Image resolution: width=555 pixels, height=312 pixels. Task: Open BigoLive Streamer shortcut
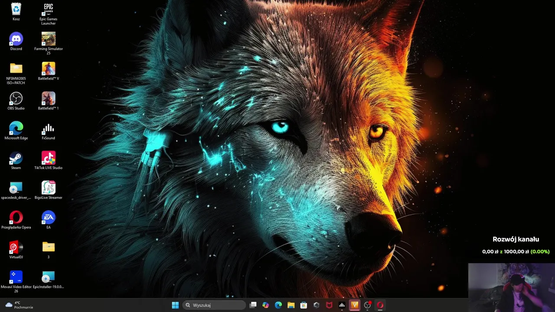[49, 190]
